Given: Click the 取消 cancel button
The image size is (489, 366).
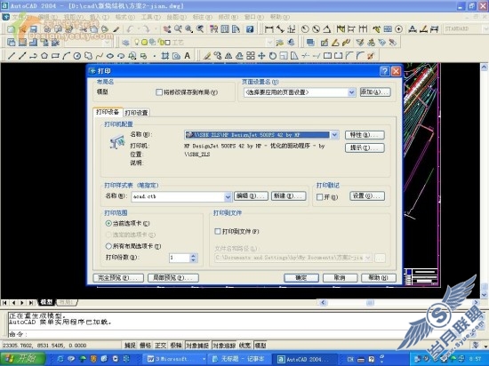Looking at the screenshot, I should [340, 278].
